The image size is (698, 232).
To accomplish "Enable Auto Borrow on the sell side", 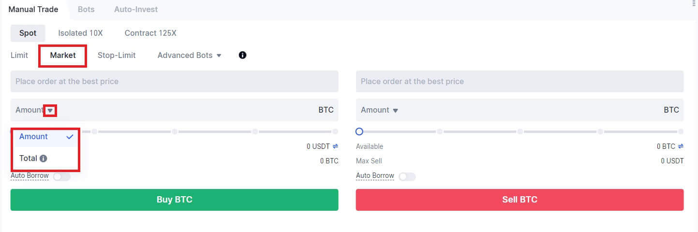I will point(407,176).
